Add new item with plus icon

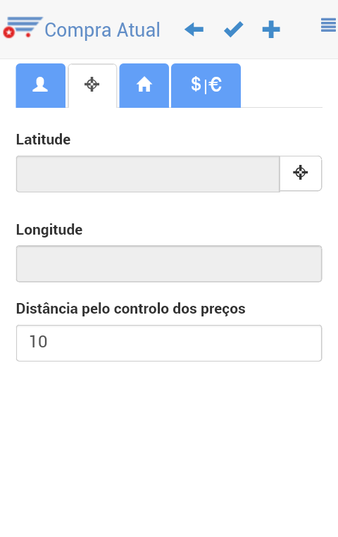[x=271, y=30]
